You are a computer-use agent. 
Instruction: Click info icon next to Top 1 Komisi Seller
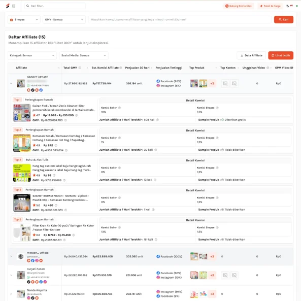click(x=119, y=108)
